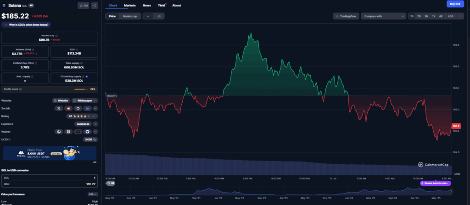Click Why is SOL's price down today?

[x=26, y=25]
